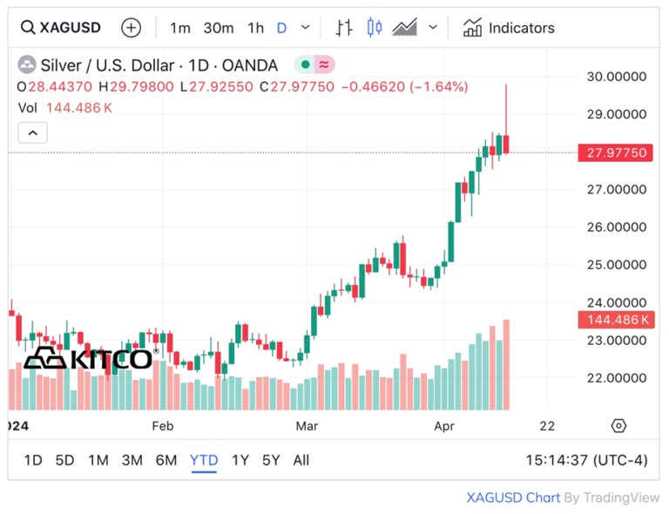The image size is (669, 514).
Task: Open the XAGUSD Chart link
Action: pos(513,497)
